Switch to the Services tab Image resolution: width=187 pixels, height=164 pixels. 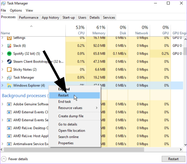pos(109,18)
